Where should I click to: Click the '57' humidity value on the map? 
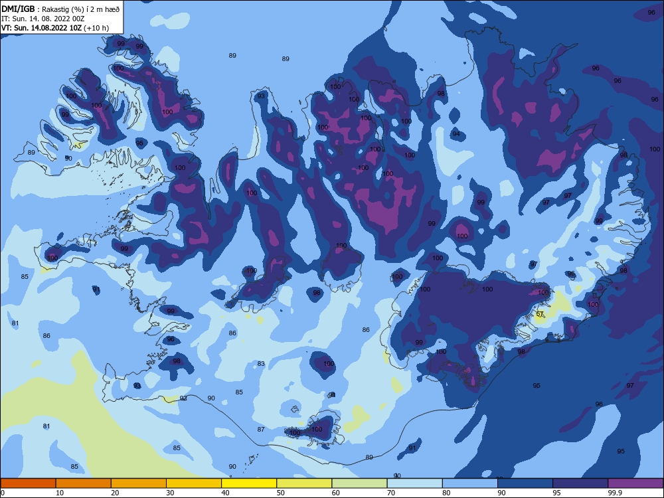coord(540,314)
